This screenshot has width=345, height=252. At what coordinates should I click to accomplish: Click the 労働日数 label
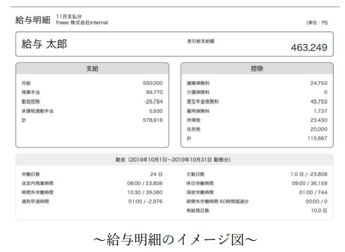[31, 175]
